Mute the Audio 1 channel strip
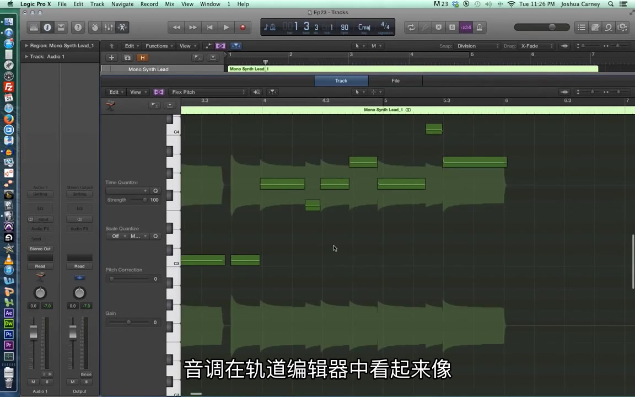Image resolution: width=635 pixels, height=397 pixels. (x=33, y=382)
